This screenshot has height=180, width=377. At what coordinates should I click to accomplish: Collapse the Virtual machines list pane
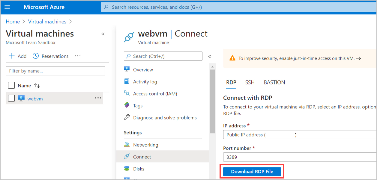coord(103,34)
